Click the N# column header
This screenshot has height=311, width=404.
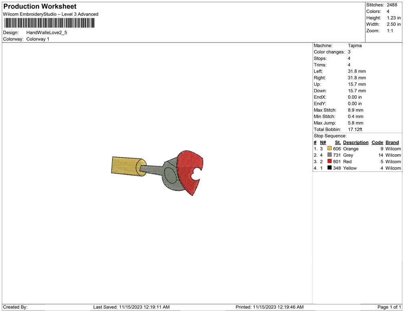click(x=323, y=142)
